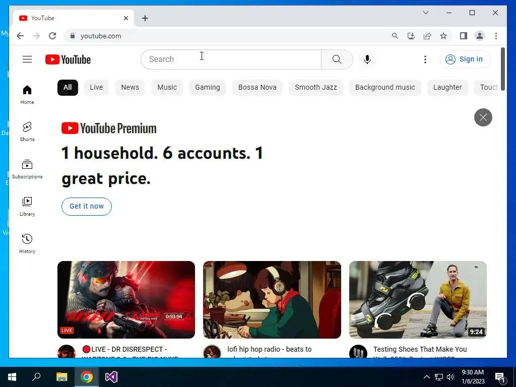Select the Music filter chip

[x=167, y=88]
